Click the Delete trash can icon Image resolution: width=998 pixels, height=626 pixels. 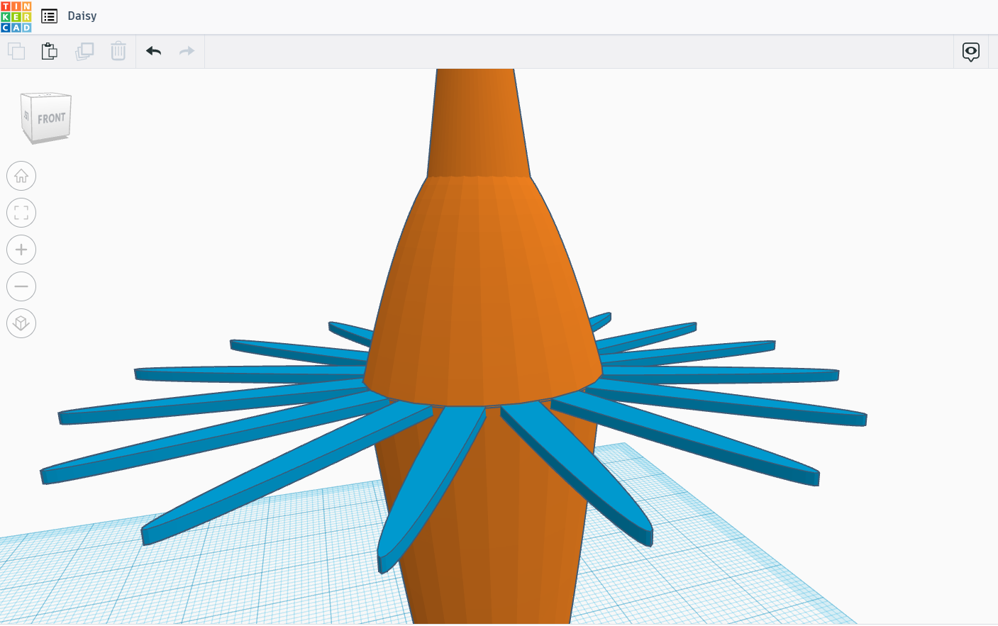(x=118, y=51)
